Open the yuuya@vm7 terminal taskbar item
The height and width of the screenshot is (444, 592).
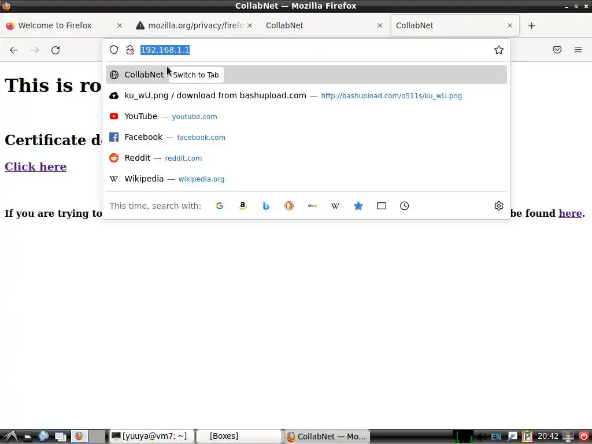pyautogui.click(x=152, y=436)
